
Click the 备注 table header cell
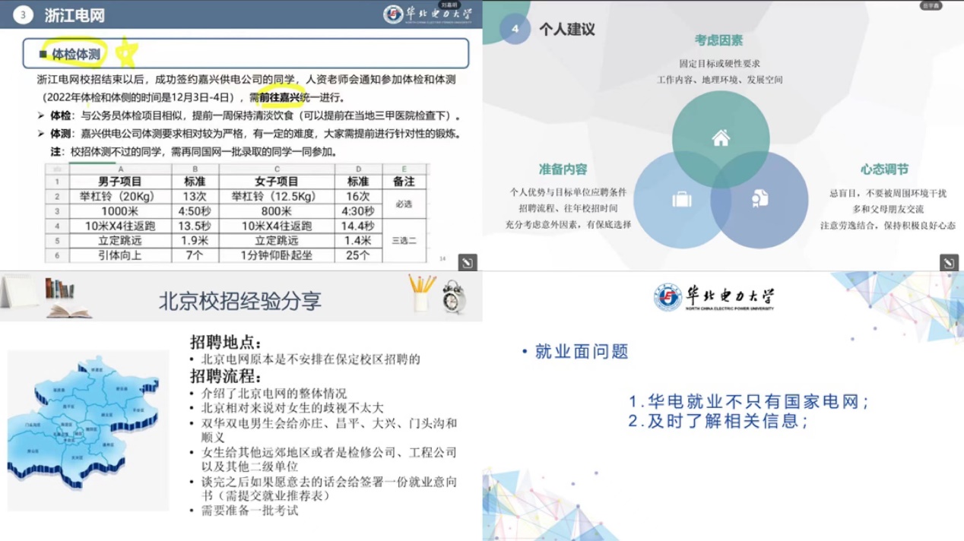click(x=404, y=182)
